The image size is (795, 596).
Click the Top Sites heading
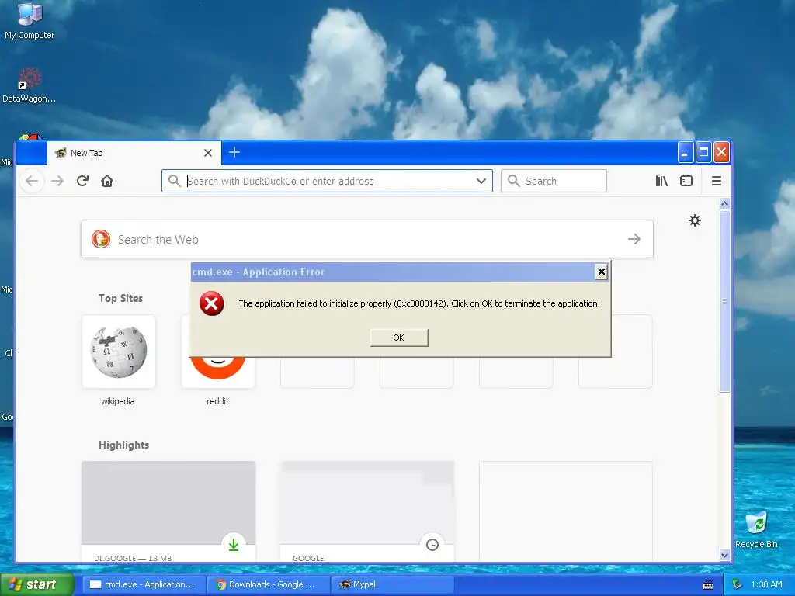(x=120, y=298)
